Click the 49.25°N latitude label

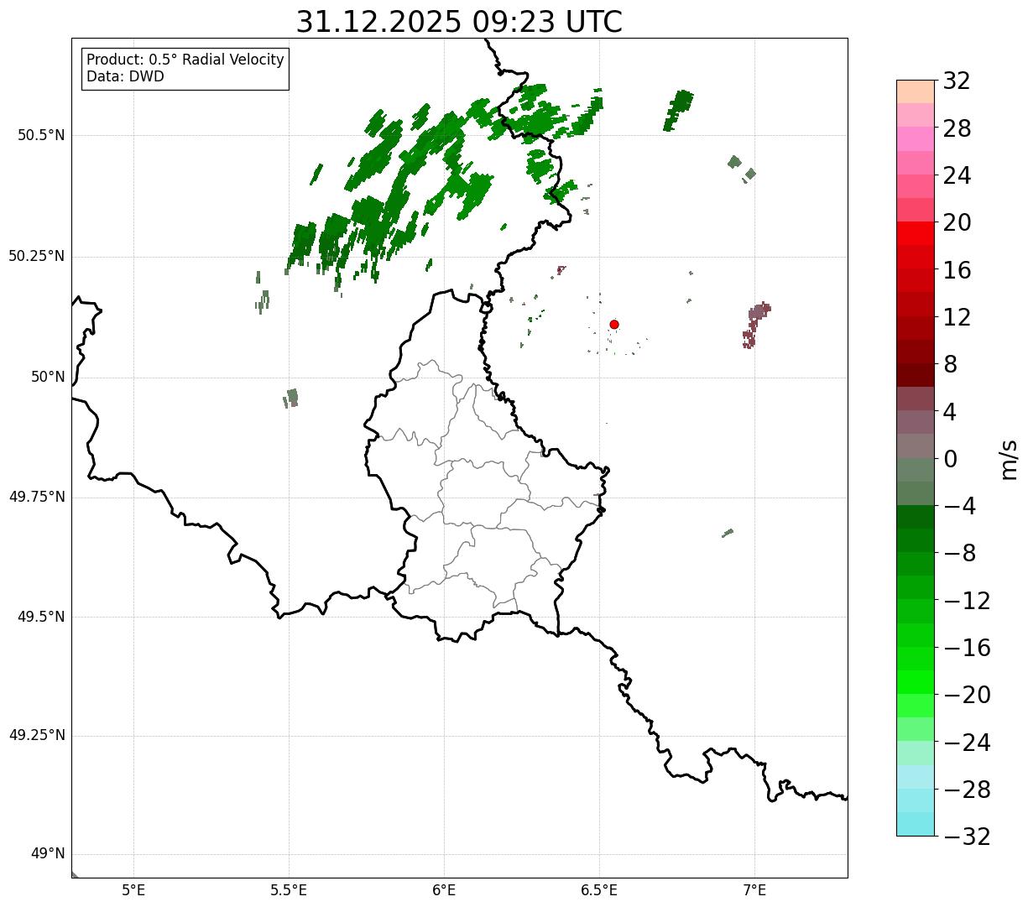click(37, 735)
